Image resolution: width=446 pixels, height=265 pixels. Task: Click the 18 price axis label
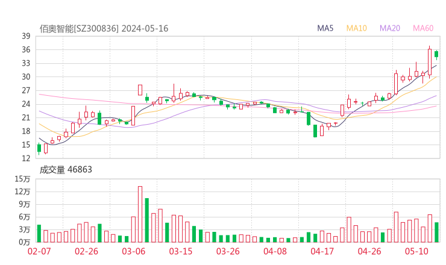click(x=26, y=131)
